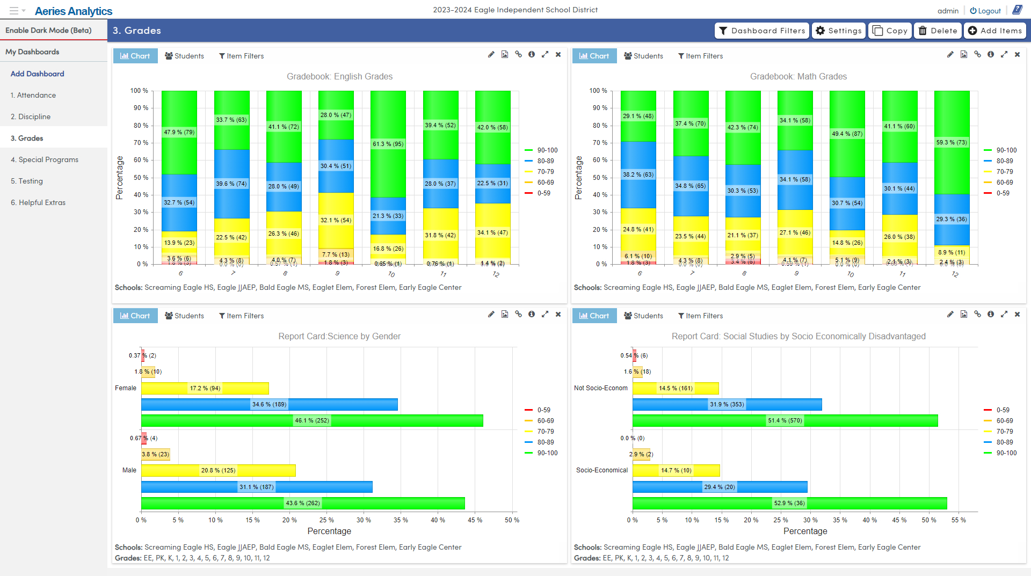
Task: Toggle the 90-100 legend series in English Grades
Action: tap(547, 150)
